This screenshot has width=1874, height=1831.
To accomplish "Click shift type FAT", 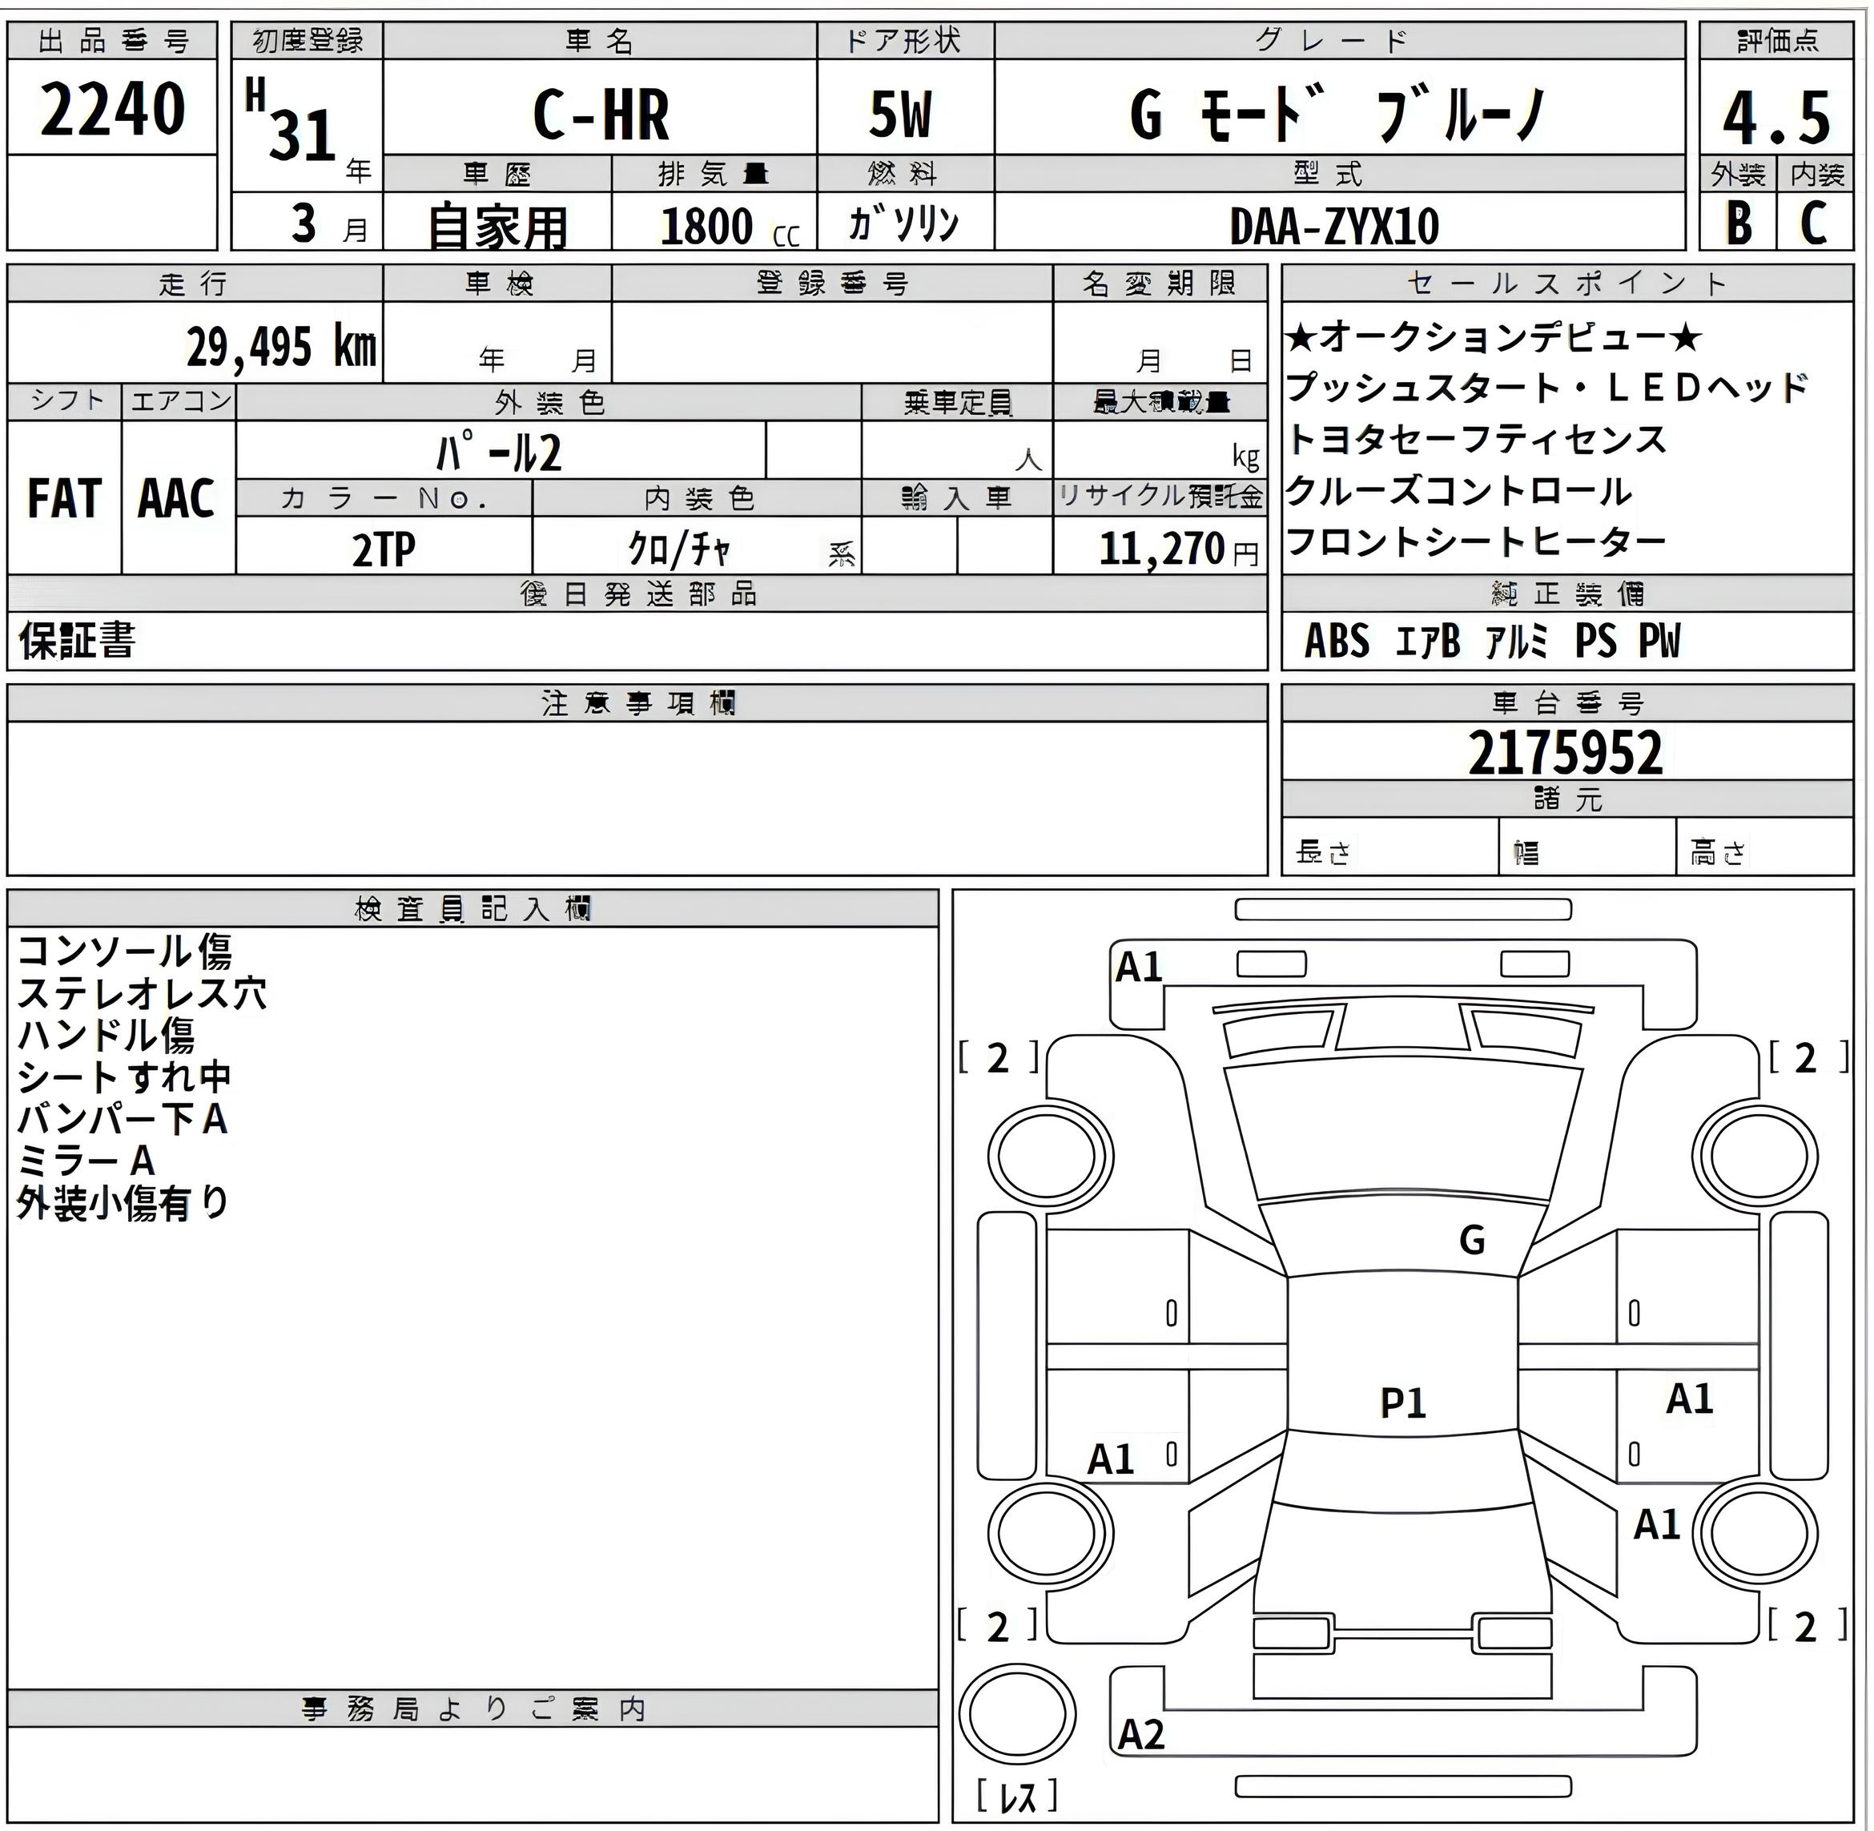I will (x=63, y=498).
